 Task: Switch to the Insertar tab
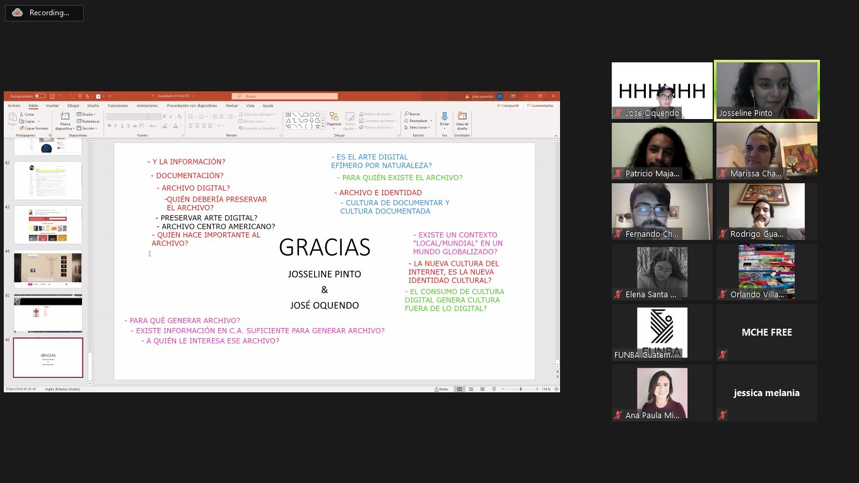tap(52, 106)
